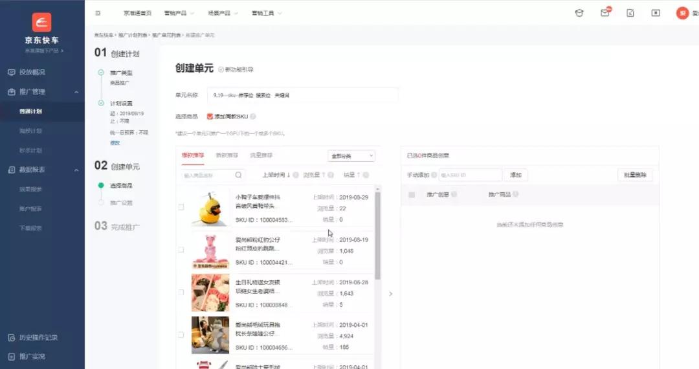Uncheck the 添加同款SKU checkbox
This screenshot has height=369, width=699.
(210, 117)
